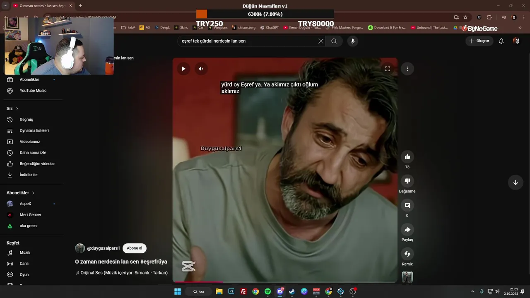Image resolution: width=530 pixels, height=298 pixels.
Task: Click into the YouTube search field
Action: pyautogui.click(x=248, y=41)
